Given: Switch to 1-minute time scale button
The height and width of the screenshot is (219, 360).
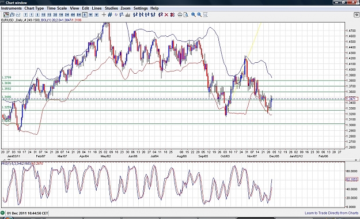Looking at the screenshot, I should (x=32, y=15).
